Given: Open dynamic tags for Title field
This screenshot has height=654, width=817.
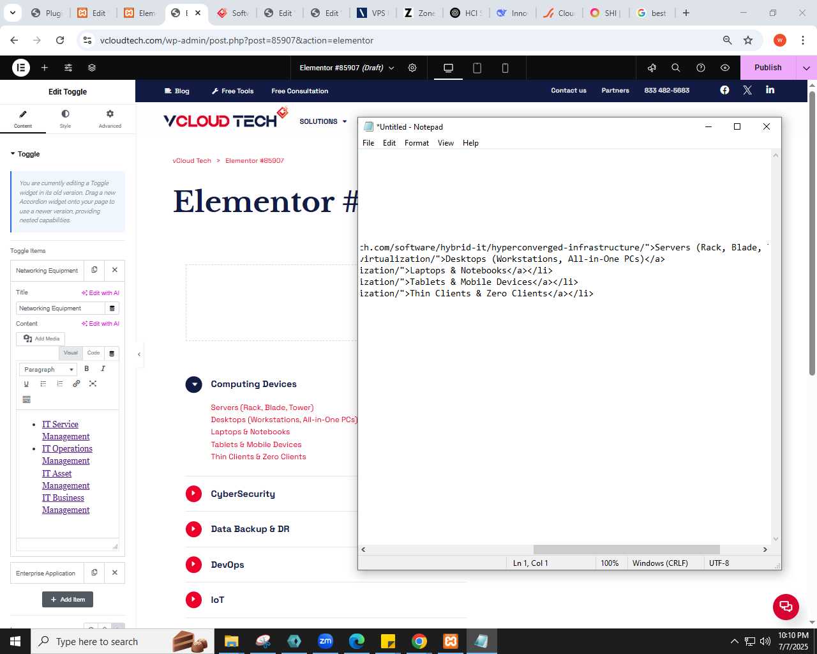Looking at the screenshot, I should click(x=112, y=308).
